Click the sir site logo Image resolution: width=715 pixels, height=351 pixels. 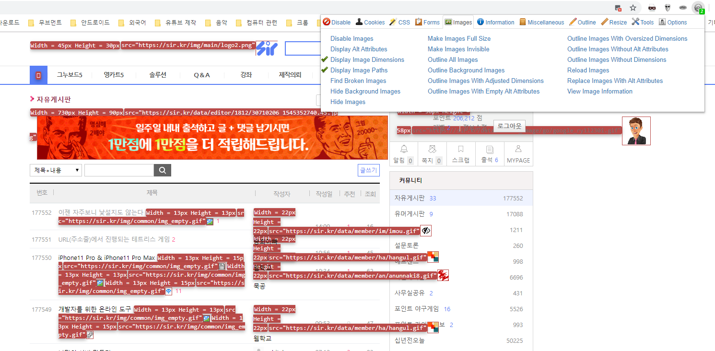click(x=267, y=48)
